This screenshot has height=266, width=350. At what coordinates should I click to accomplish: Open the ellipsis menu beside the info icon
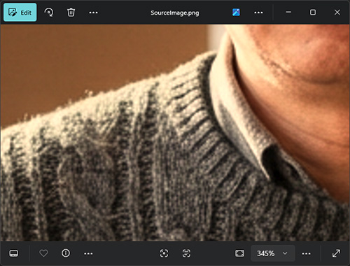coord(88,253)
